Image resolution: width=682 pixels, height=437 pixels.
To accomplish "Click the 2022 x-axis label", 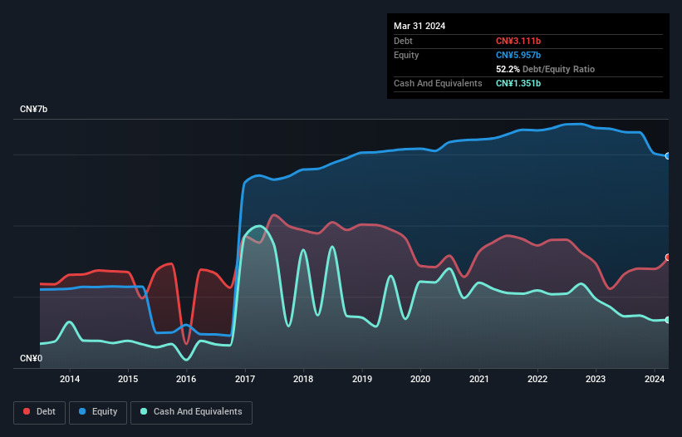I will 537,379.
